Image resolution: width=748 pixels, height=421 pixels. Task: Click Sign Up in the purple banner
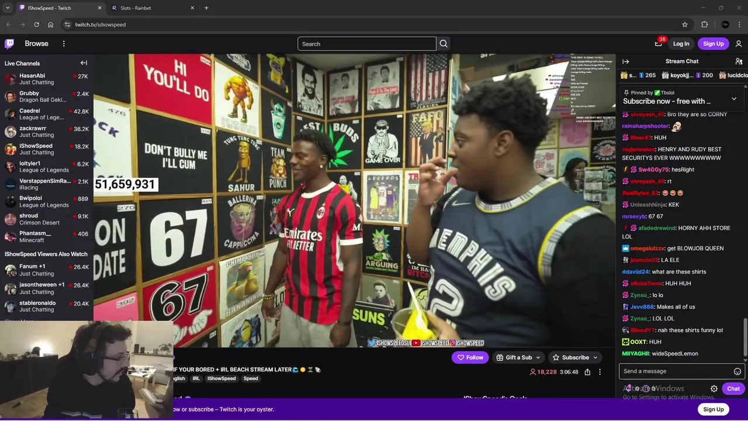713,409
